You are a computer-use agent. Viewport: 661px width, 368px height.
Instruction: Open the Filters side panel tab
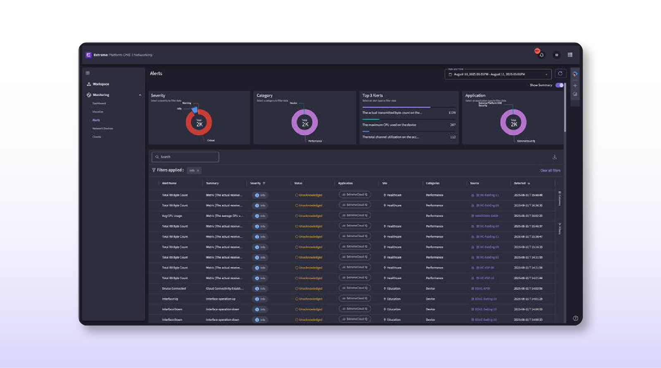560,229
